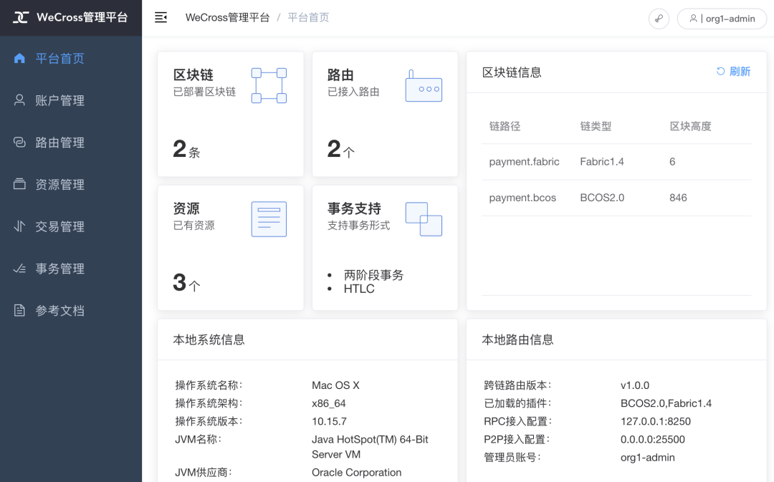Viewport: 774px width, 482px height.
Task: Click Java HotSpot(TM) JVM name value
Action: point(370,447)
